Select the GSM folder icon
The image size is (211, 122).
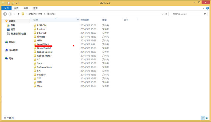35,40
